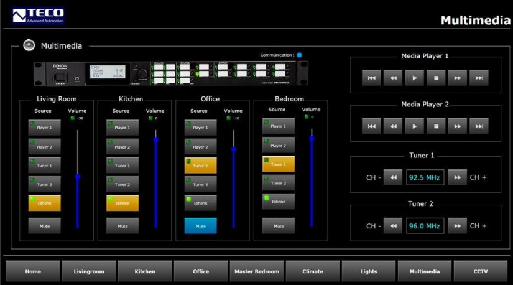The width and height of the screenshot is (513, 285).
Task: Go to the CCTV page
Action: tap(481, 271)
